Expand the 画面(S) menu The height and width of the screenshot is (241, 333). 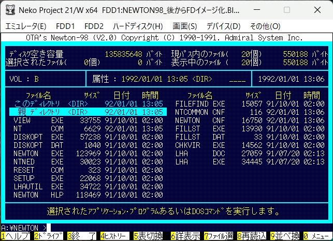184,26
